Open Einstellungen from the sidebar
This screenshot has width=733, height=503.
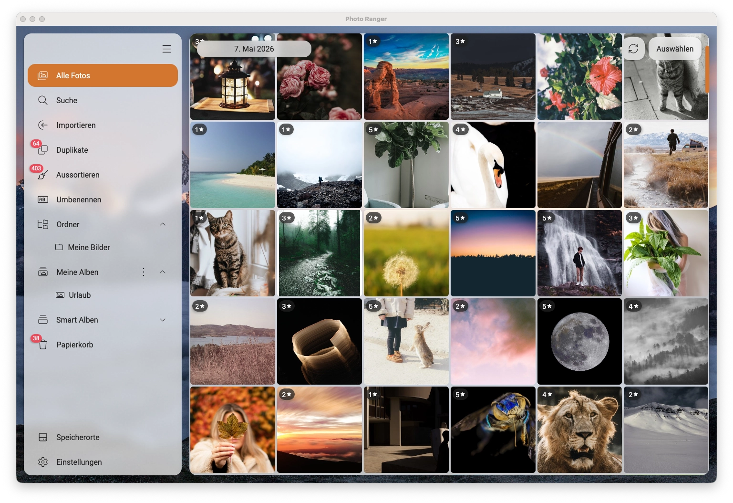[103, 462]
